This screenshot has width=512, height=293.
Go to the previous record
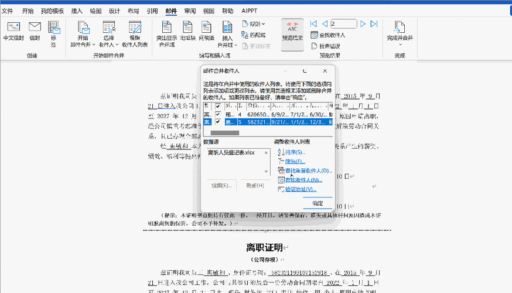click(x=325, y=24)
